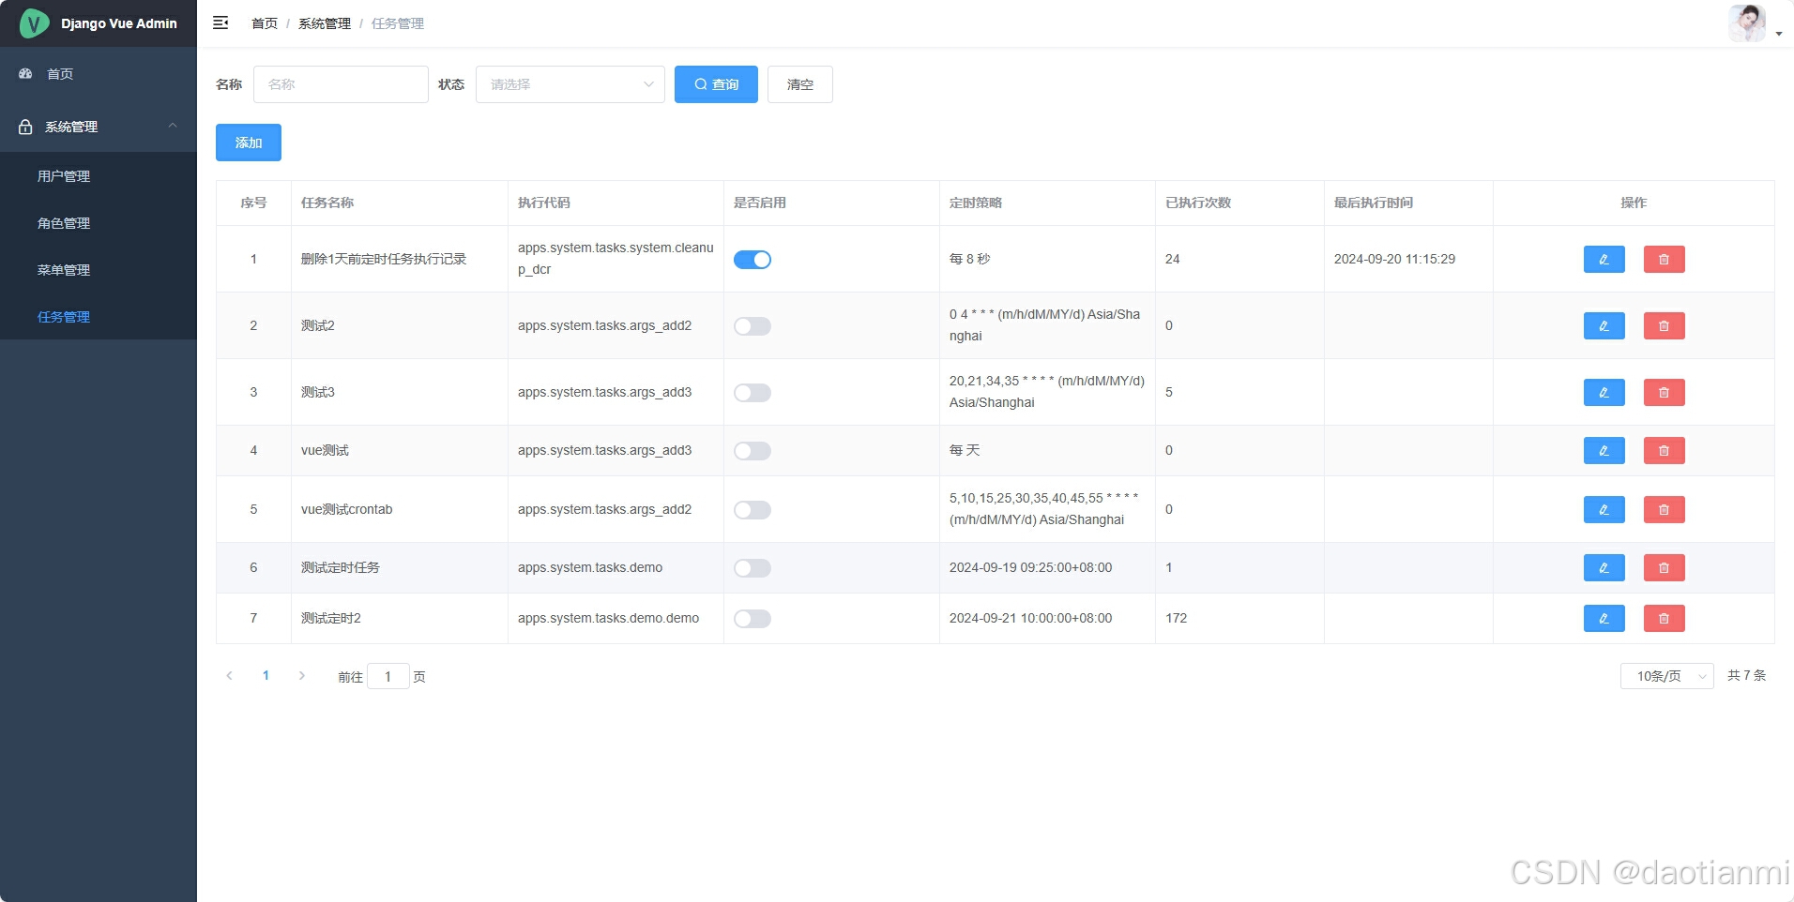Enable the 测试定时任务 switch

click(x=753, y=568)
